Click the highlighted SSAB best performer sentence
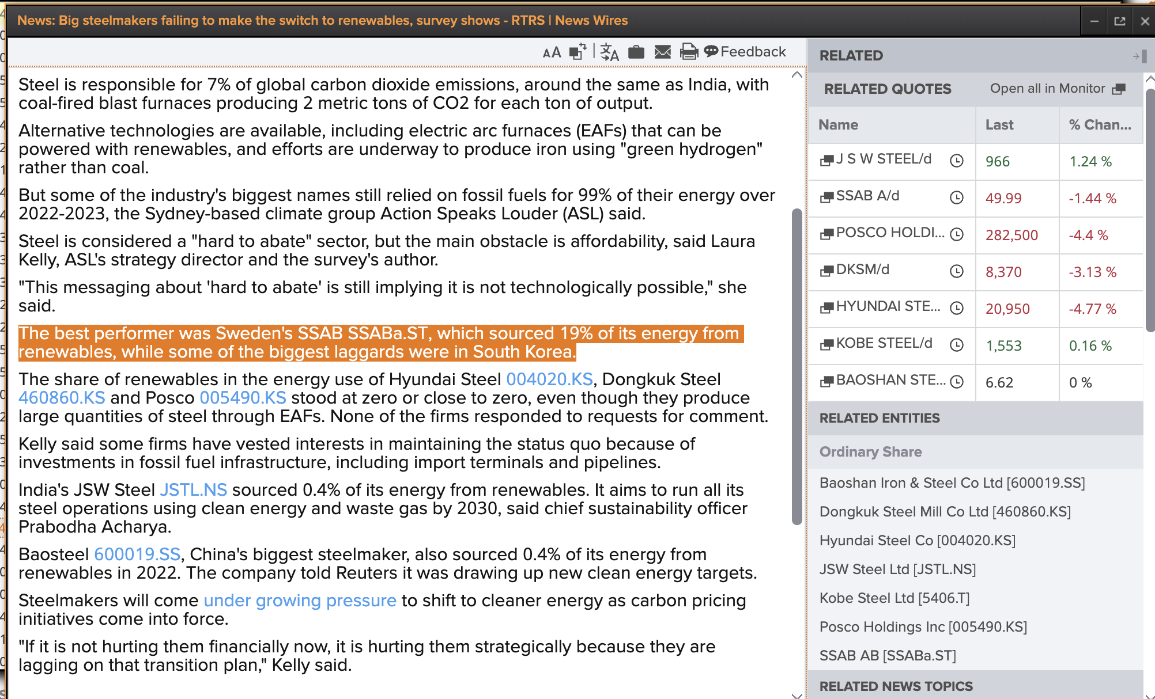The height and width of the screenshot is (699, 1155). click(381, 343)
